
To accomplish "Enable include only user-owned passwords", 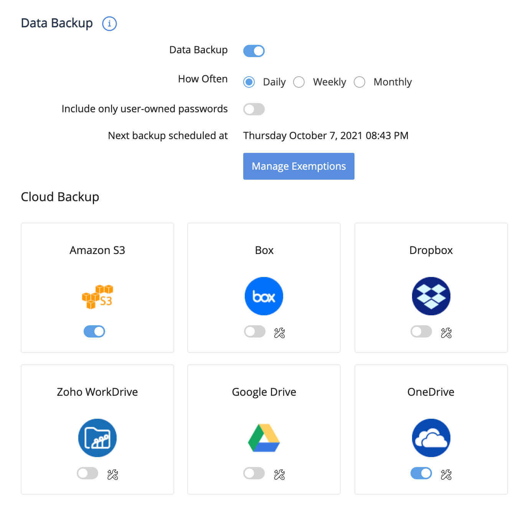I will (x=254, y=109).
